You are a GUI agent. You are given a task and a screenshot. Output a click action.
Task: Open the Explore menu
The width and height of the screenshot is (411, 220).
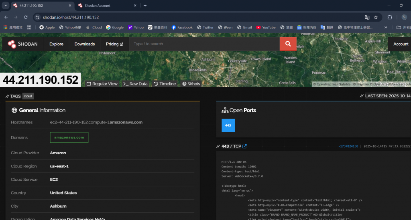pyautogui.click(x=56, y=44)
